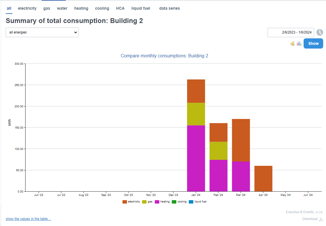Click the download arrow icon
The height and width of the screenshot is (226, 326).
pyautogui.click(x=321, y=219)
